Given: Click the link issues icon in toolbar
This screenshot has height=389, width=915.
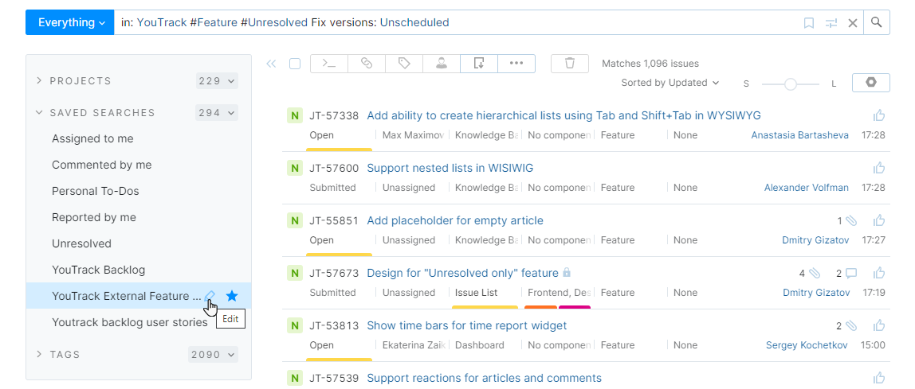Looking at the screenshot, I should 367,64.
